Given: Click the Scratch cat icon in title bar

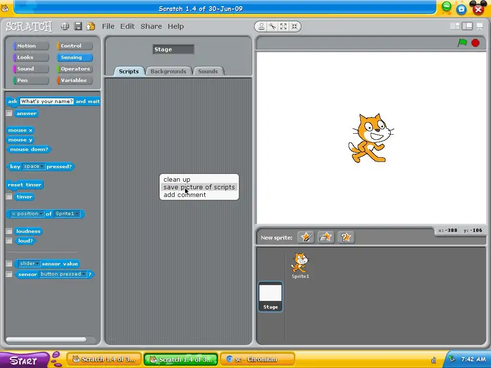Looking at the screenshot, I should (x=5, y=9).
